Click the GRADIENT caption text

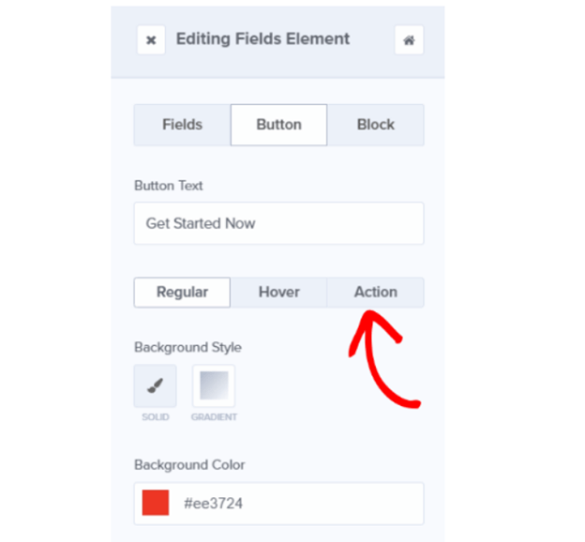(x=214, y=417)
